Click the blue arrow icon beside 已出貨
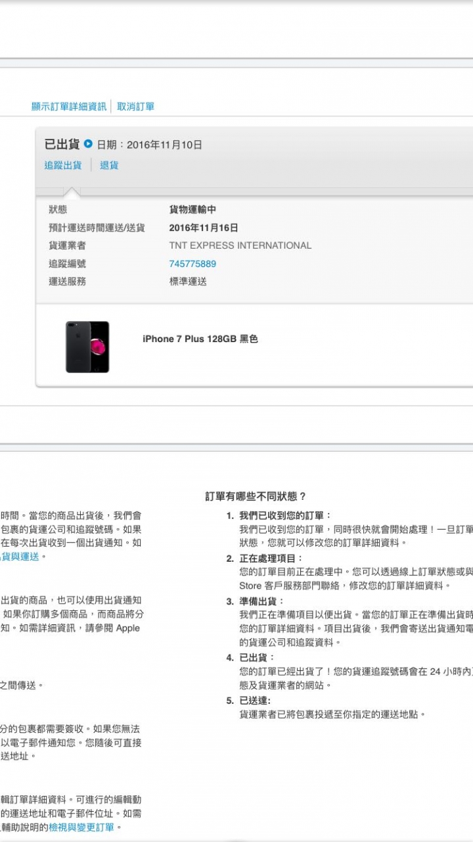 88,144
